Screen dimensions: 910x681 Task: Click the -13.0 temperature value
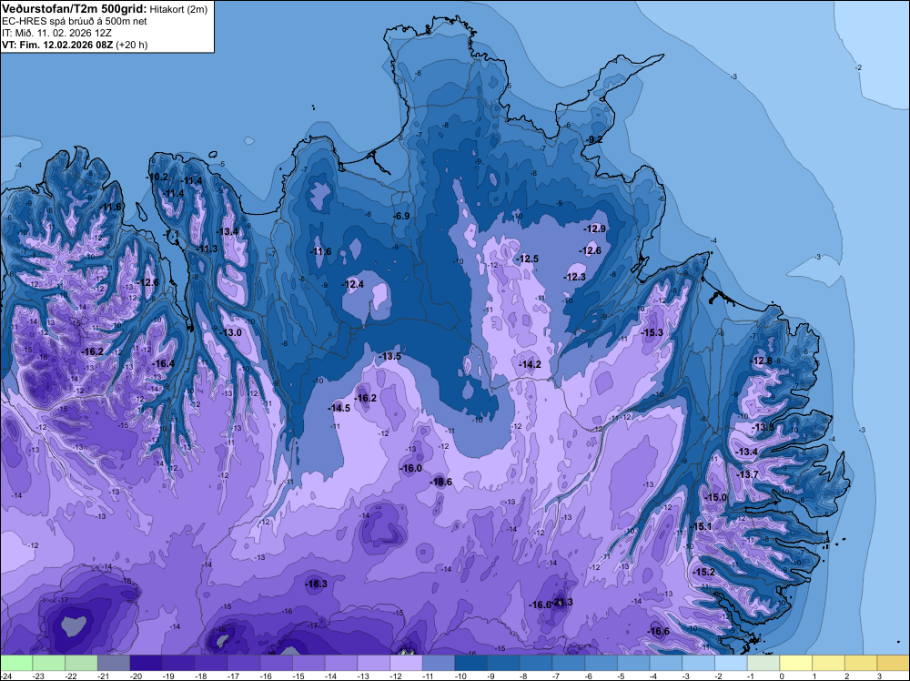[x=230, y=332]
